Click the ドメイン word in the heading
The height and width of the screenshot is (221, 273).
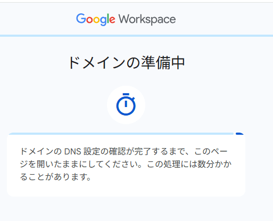coord(97,63)
